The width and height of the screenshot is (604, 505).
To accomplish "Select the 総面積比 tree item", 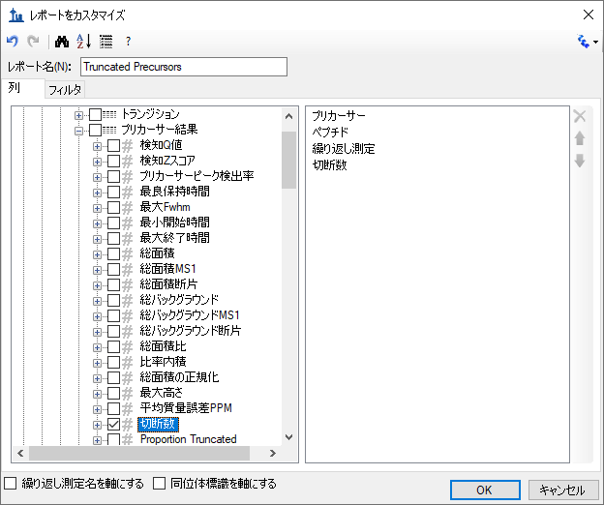I will (x=163, y=346).
